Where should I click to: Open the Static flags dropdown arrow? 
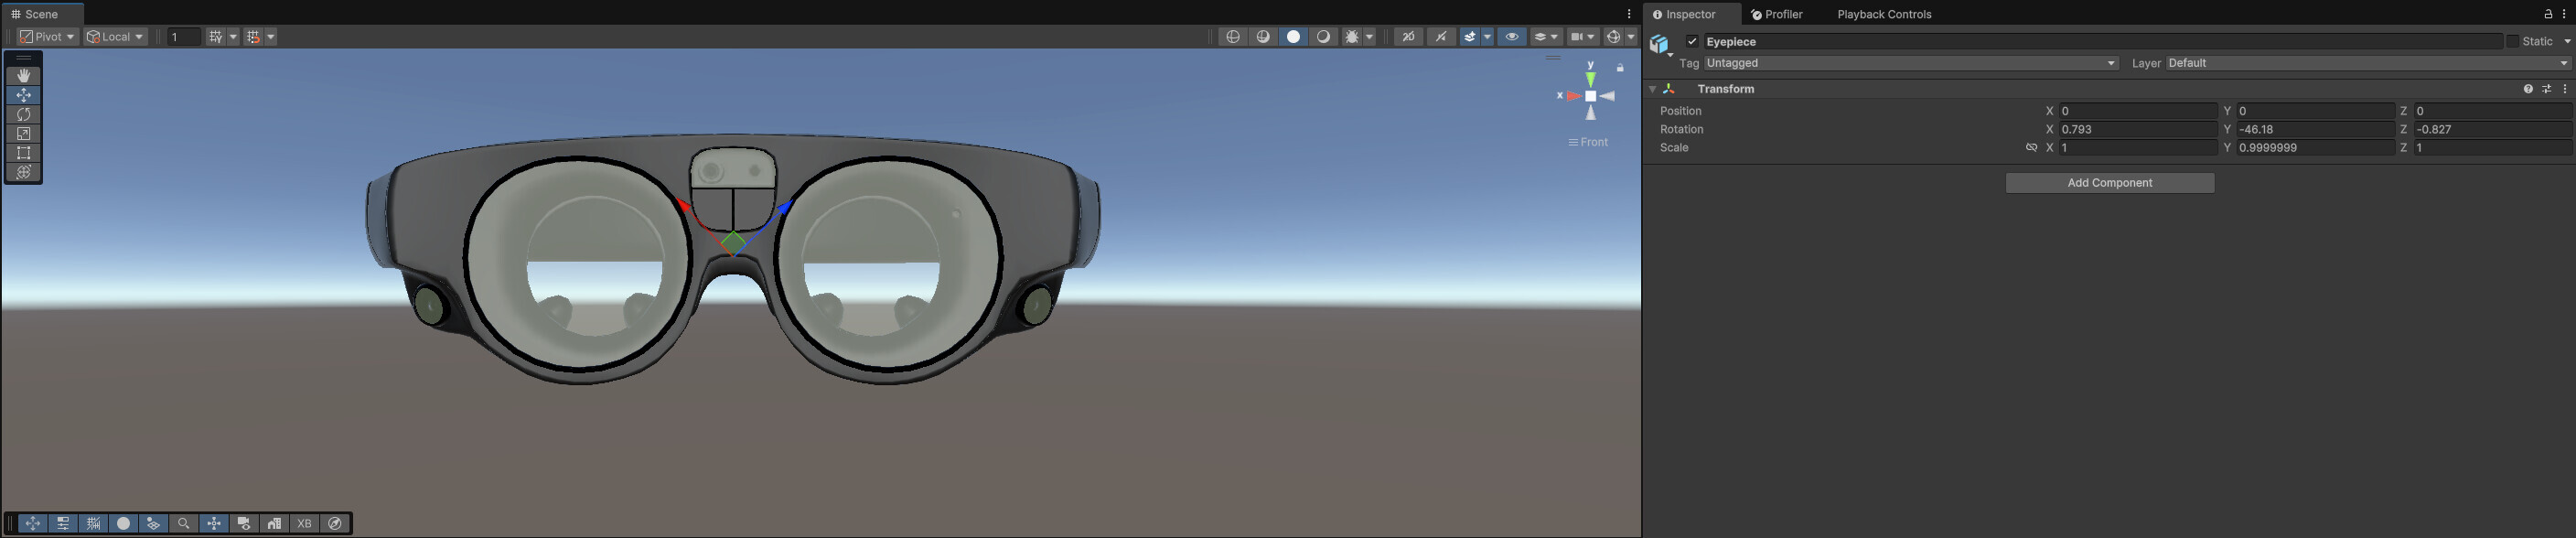pyautogui.click(x=2567, y=41)
